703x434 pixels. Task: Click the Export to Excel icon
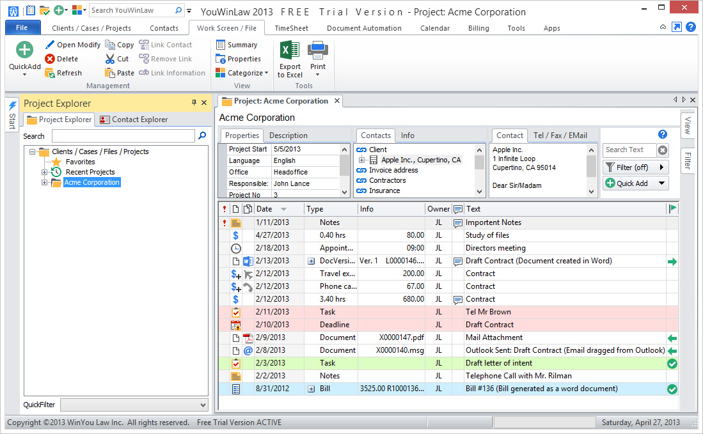[290, 50]
